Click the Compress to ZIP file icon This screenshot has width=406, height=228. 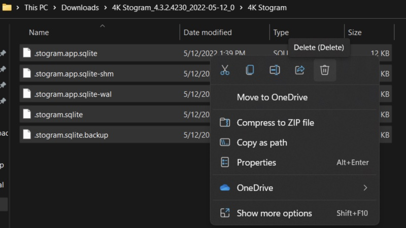225,122
